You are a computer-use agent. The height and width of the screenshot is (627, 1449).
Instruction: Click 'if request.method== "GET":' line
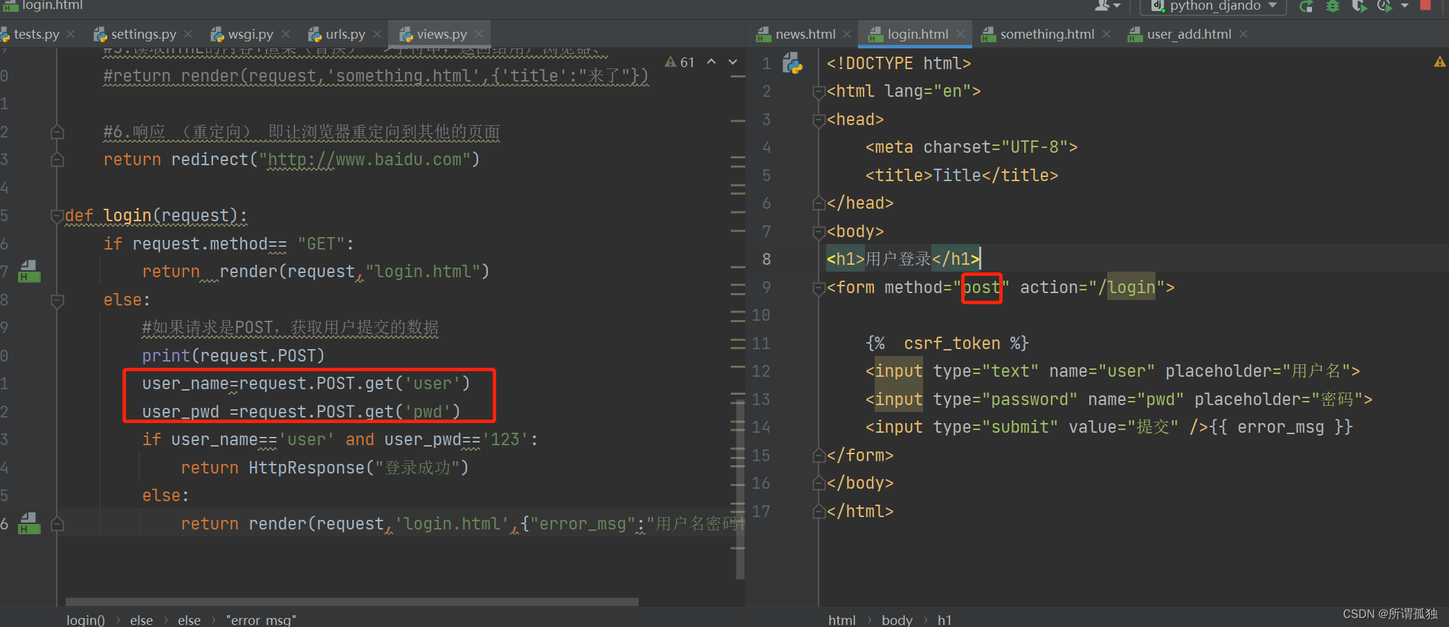coord(228,244)
